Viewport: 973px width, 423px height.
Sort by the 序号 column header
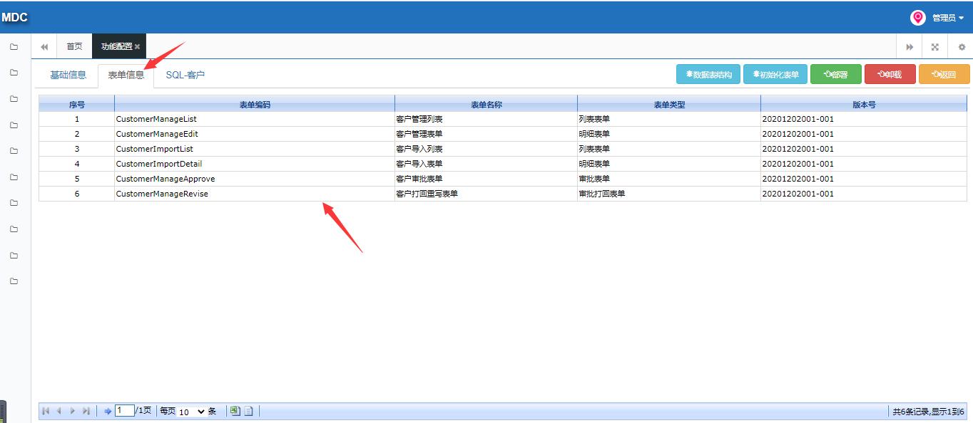click(77, 105)
